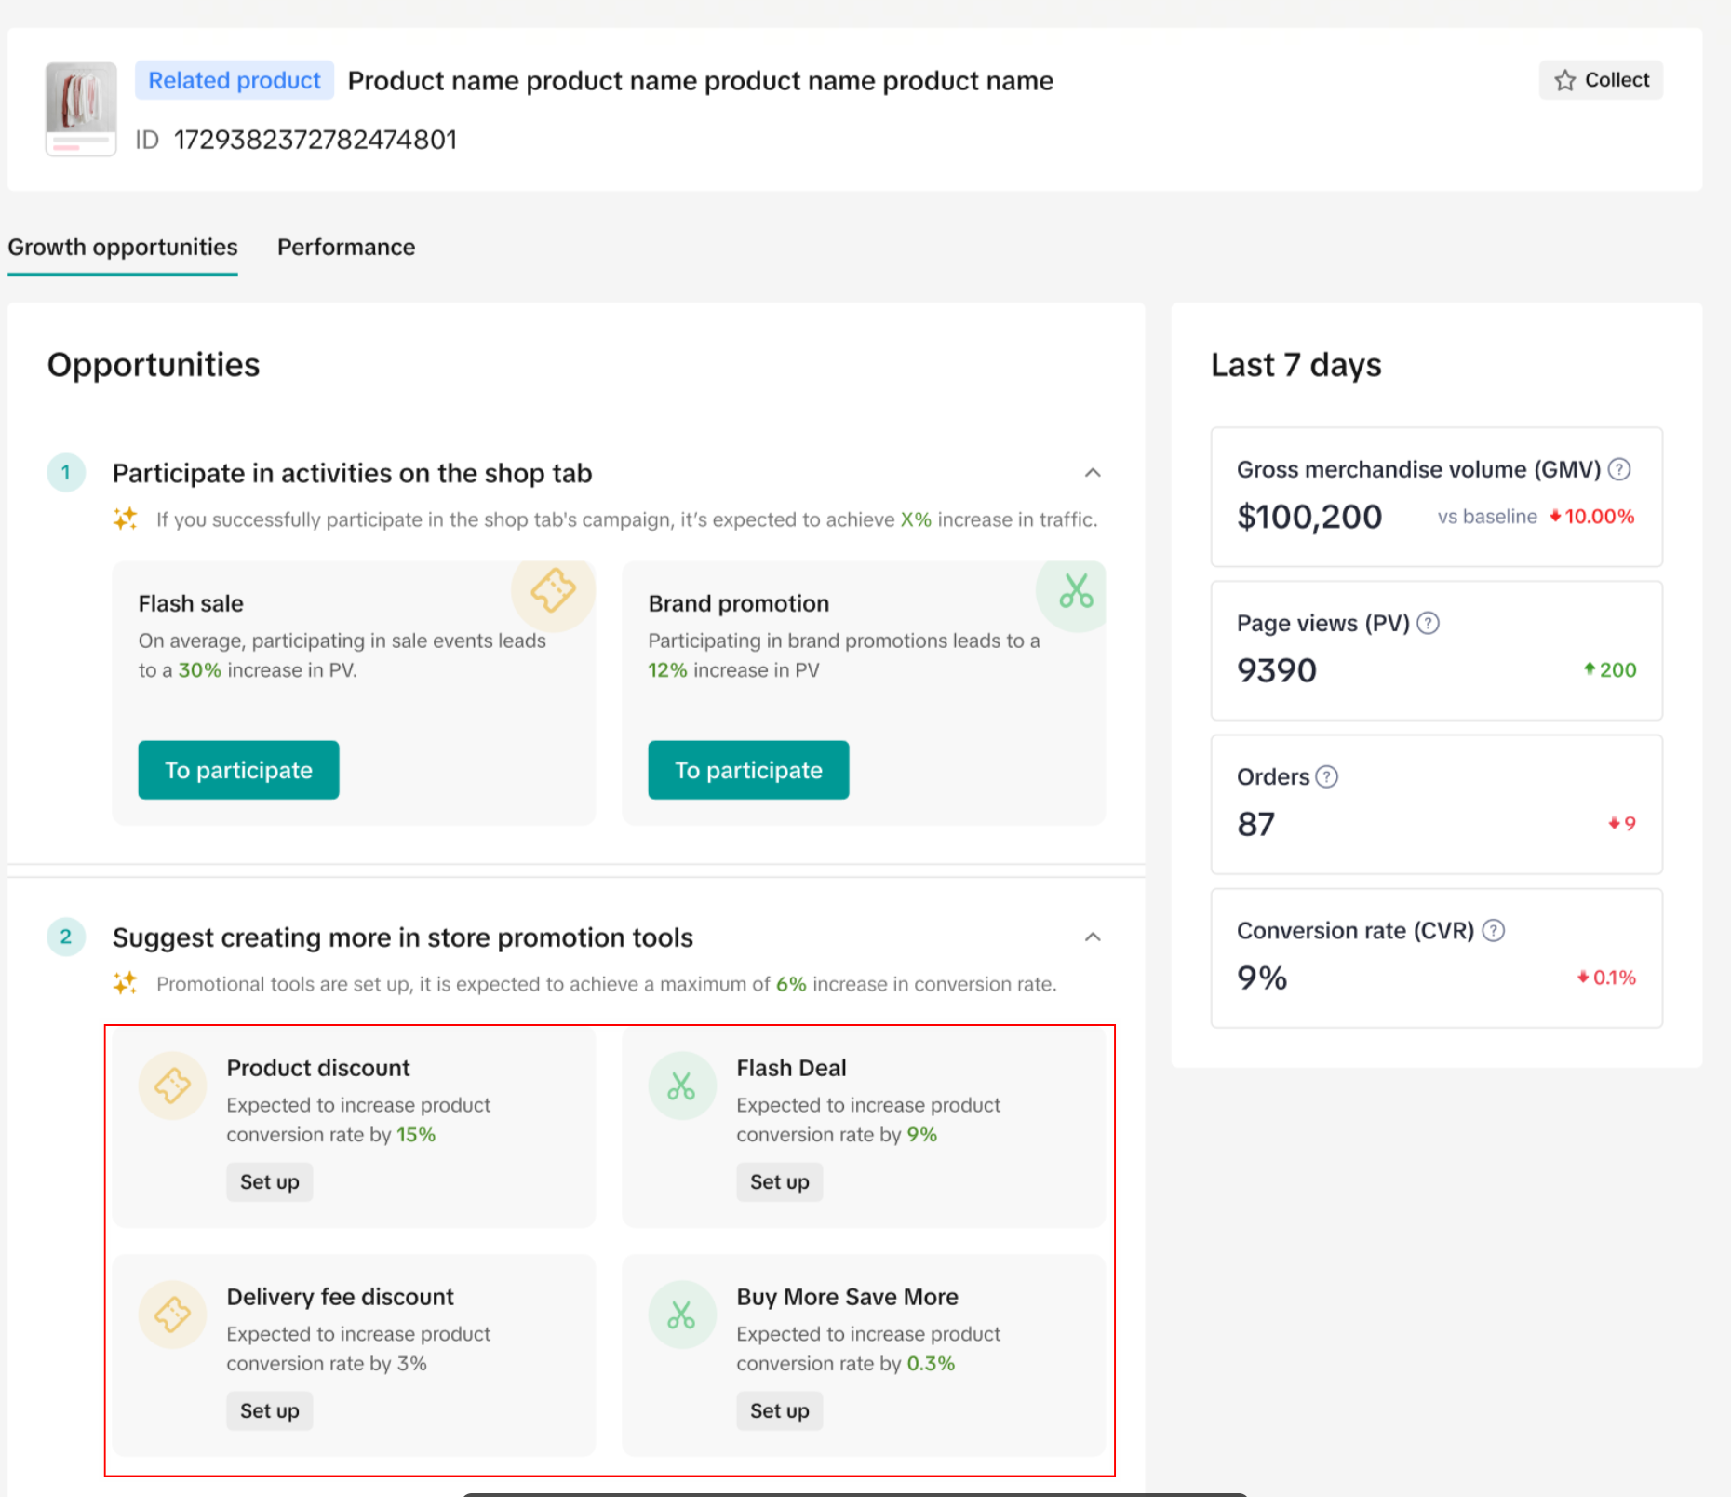Open the product thumbnail image
Viewport: 1731px width, 1497px height.
click(x=81, y=108)
